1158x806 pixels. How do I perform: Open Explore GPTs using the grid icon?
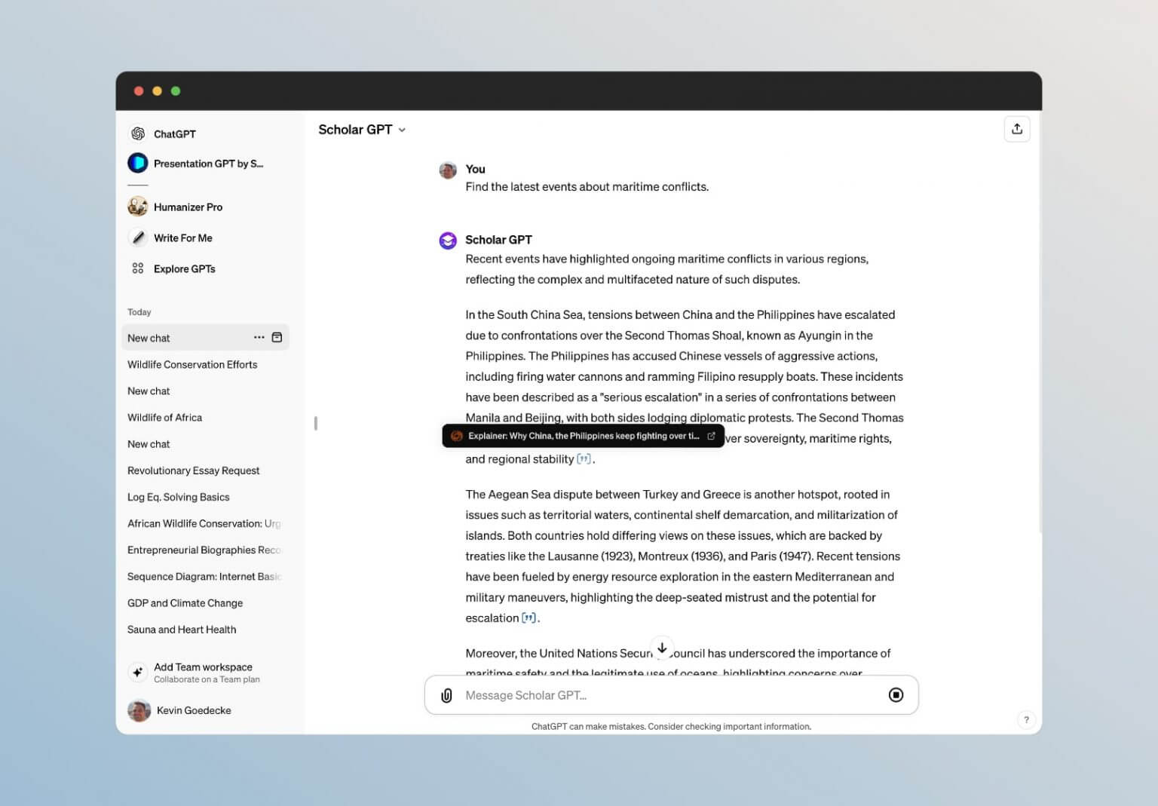pyautogui.click(x=139, y=268)
